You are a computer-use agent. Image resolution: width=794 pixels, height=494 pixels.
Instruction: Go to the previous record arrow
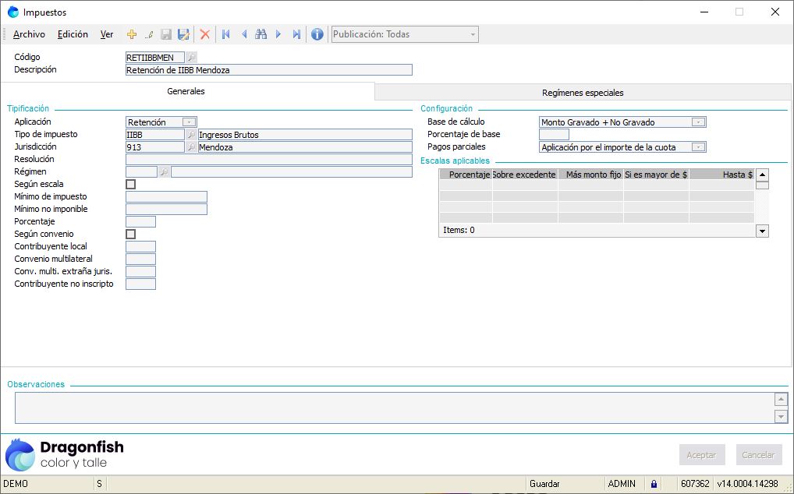coord(244,34)
